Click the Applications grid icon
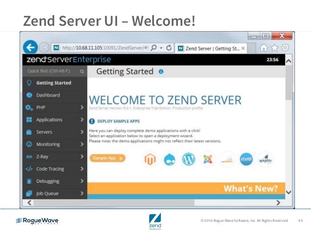Viewport: 311px width, 233px height. (29, 120)
